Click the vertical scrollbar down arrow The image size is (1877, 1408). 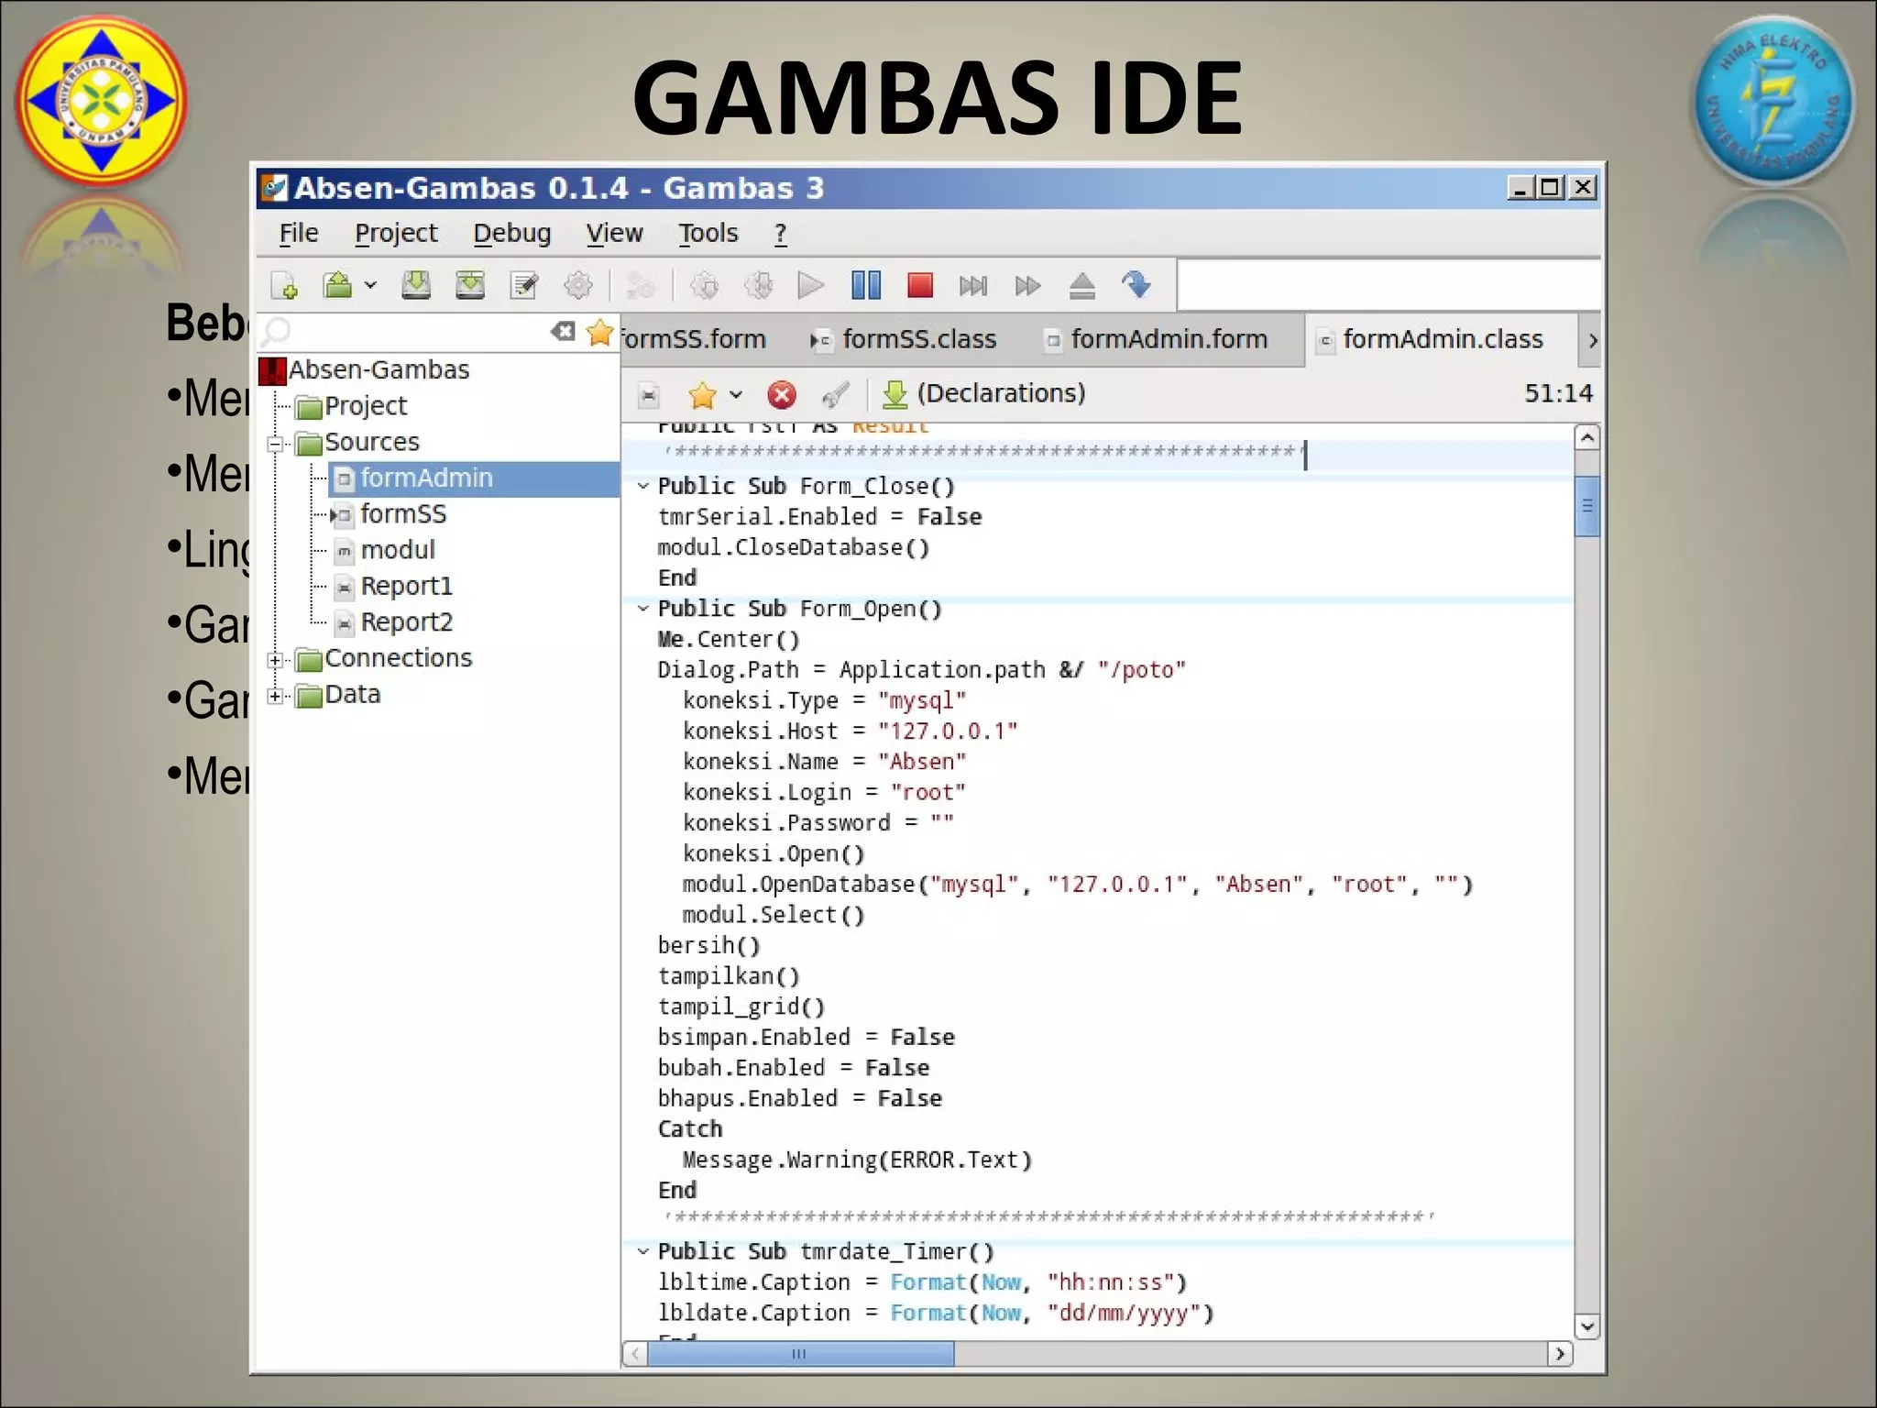click(x=1587, y=1325)
